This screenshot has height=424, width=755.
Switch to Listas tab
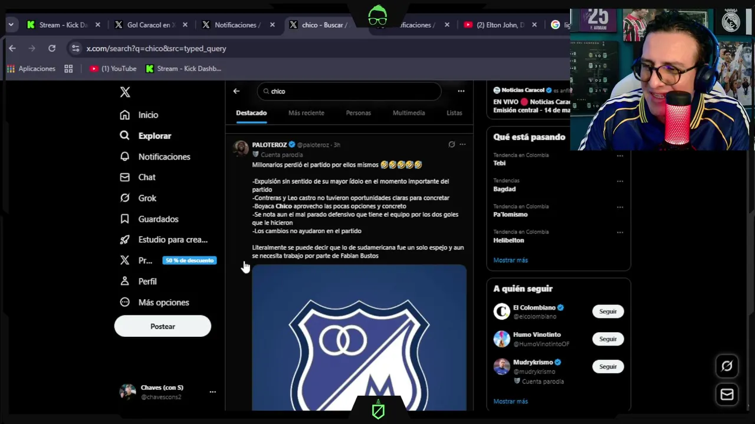454,112
